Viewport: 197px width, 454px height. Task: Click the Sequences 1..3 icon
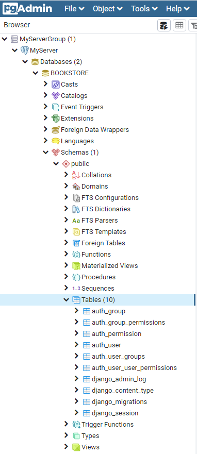(x=76, y=289)
